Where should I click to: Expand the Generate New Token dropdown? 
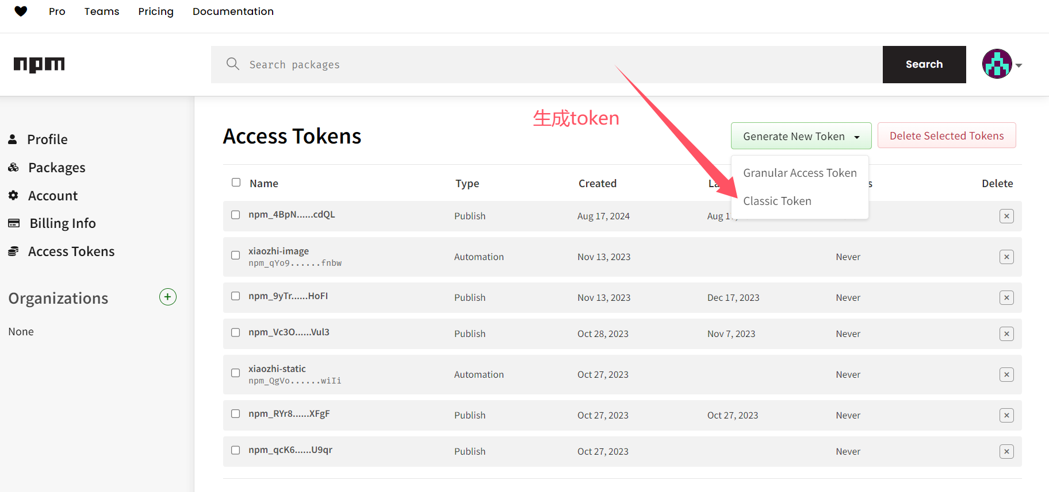click(x=801, y=136)
